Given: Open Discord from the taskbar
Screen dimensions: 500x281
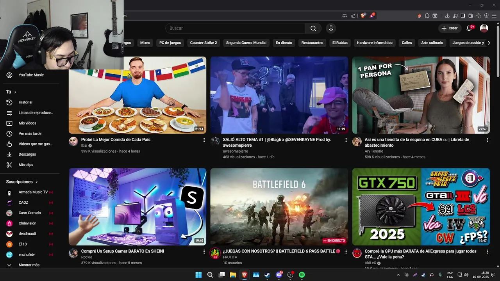Looking at the screenshot, I should click(279, 275).
